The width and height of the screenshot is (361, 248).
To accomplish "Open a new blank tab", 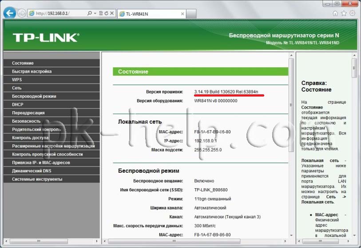I will (x=191, y=14).
